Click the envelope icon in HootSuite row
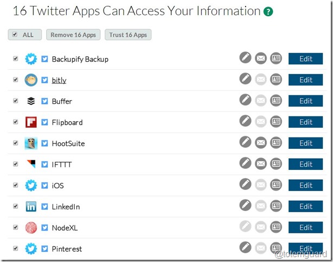333x262 pixels. 261,142
